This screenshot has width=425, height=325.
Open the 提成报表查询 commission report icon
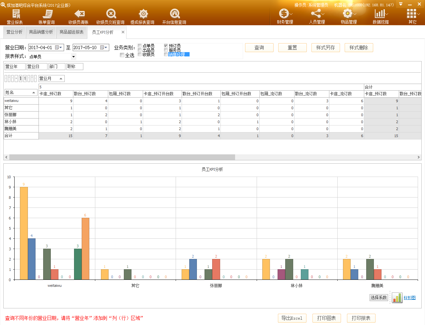click(x=142, y=17)
